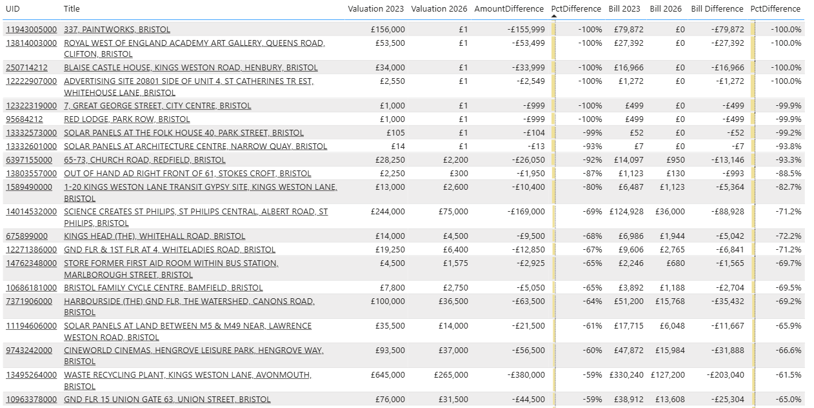The width and height of the screenshot is (814, 408).
Task: Sort table by Title column header
Action: click(72, 9)
